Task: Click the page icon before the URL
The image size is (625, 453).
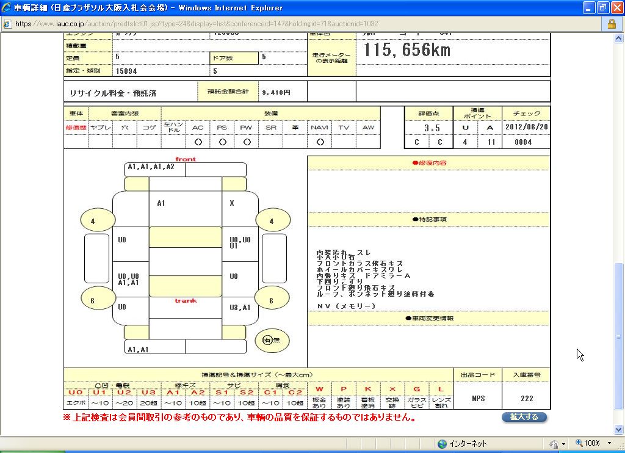Action: (7, 24)
